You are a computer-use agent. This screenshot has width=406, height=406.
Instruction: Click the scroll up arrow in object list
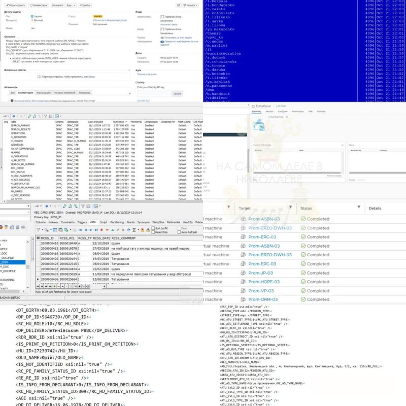(28, 242)
